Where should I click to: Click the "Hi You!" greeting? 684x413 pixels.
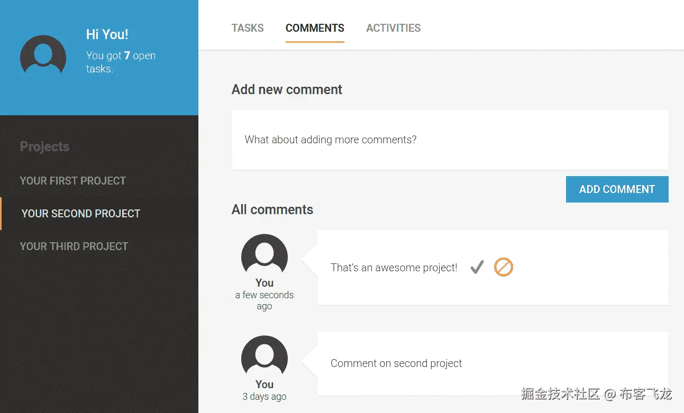[x=107, y=35]
